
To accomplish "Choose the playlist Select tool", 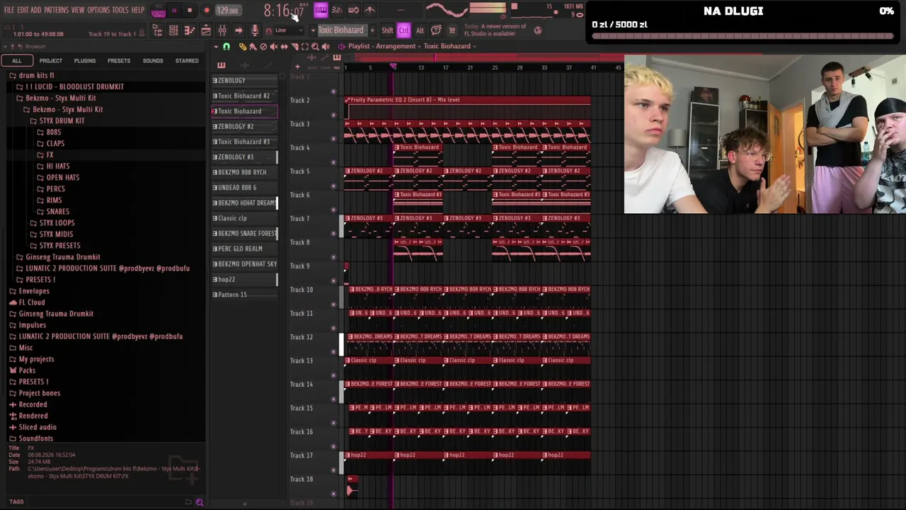I will click(x=305, y=47).
